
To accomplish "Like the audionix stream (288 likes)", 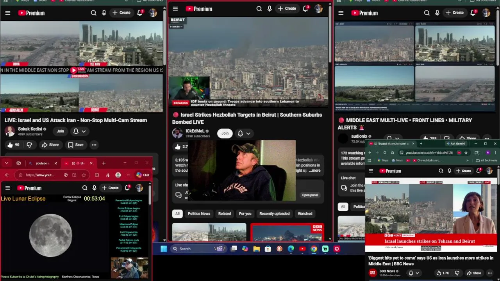I will click(x=430, y=138).
